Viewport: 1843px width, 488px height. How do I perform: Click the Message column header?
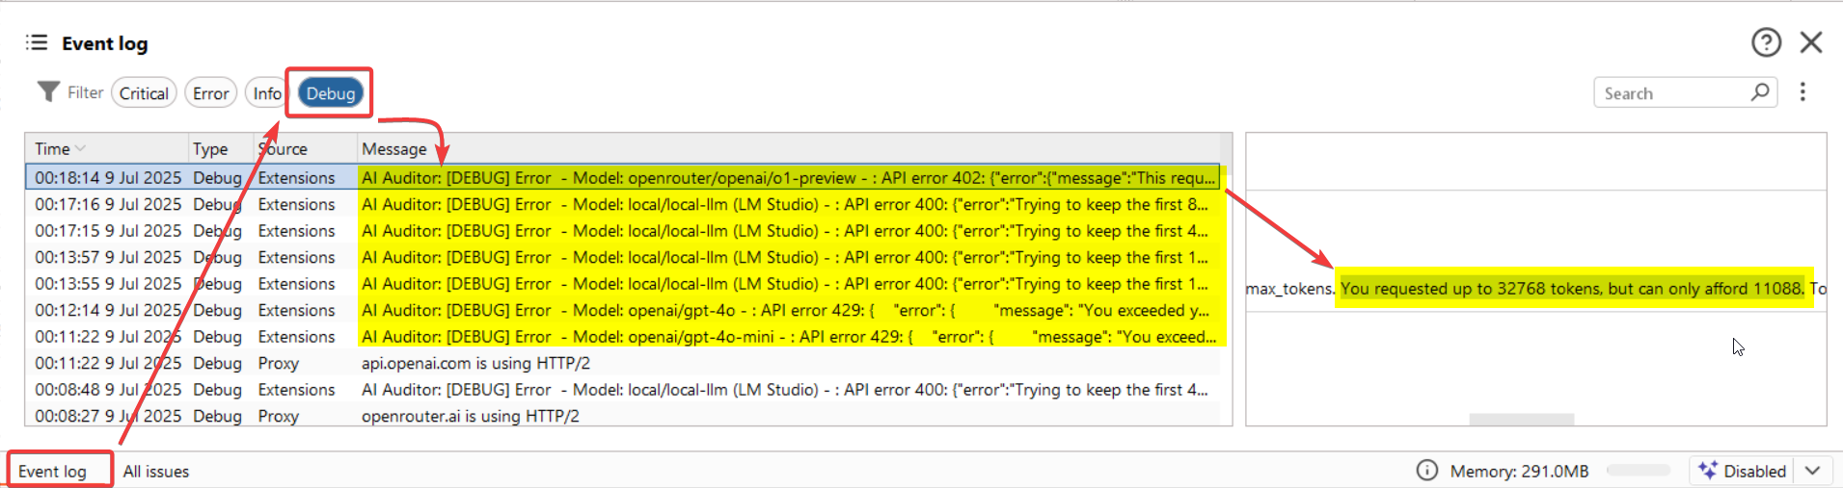789,148
